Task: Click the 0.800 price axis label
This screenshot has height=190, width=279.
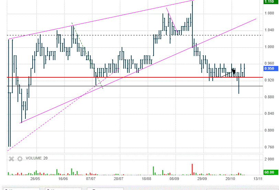Action: [269, 131]
